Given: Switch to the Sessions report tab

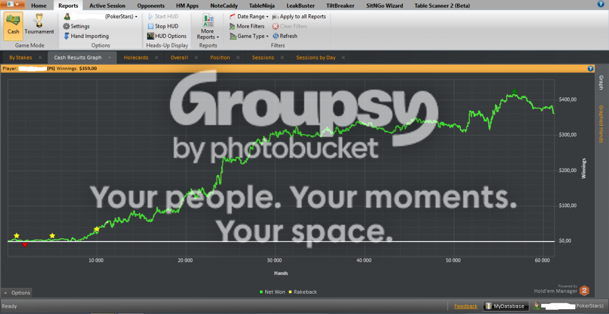Looking at the screenshot, I should point(263,58).
